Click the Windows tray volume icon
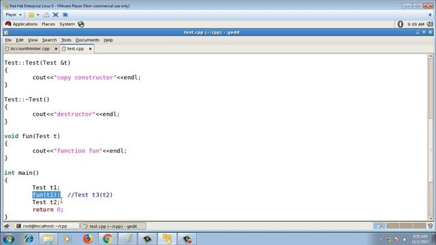This screenshot has height=245, width=436. pyautogui.click(x=404, y=239)
